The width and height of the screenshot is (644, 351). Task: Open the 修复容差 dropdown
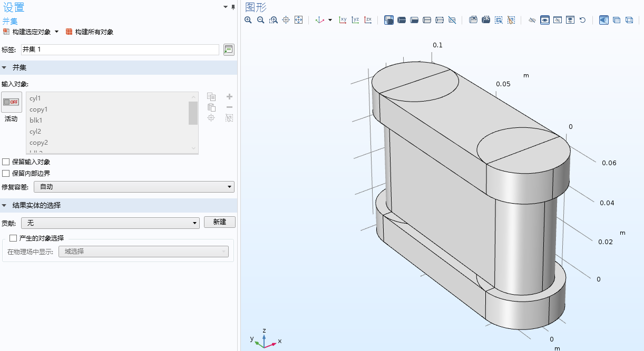click(x=134, y=187)
